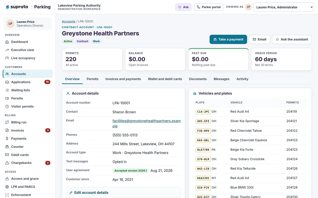Viewport: 318px width, 198px height.
Task: Select the Wallet and debit cards tab
Action: click(x=165, y=79)
